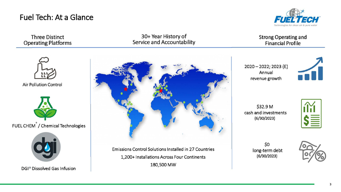Click the revenue growth bar chart arrow icon
This screenshot has height=192, width=341.
tap(310, 69)
